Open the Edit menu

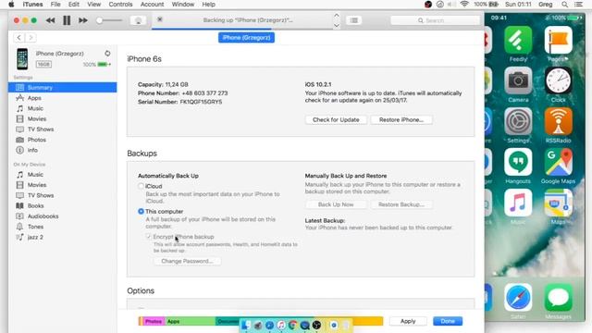74,4
